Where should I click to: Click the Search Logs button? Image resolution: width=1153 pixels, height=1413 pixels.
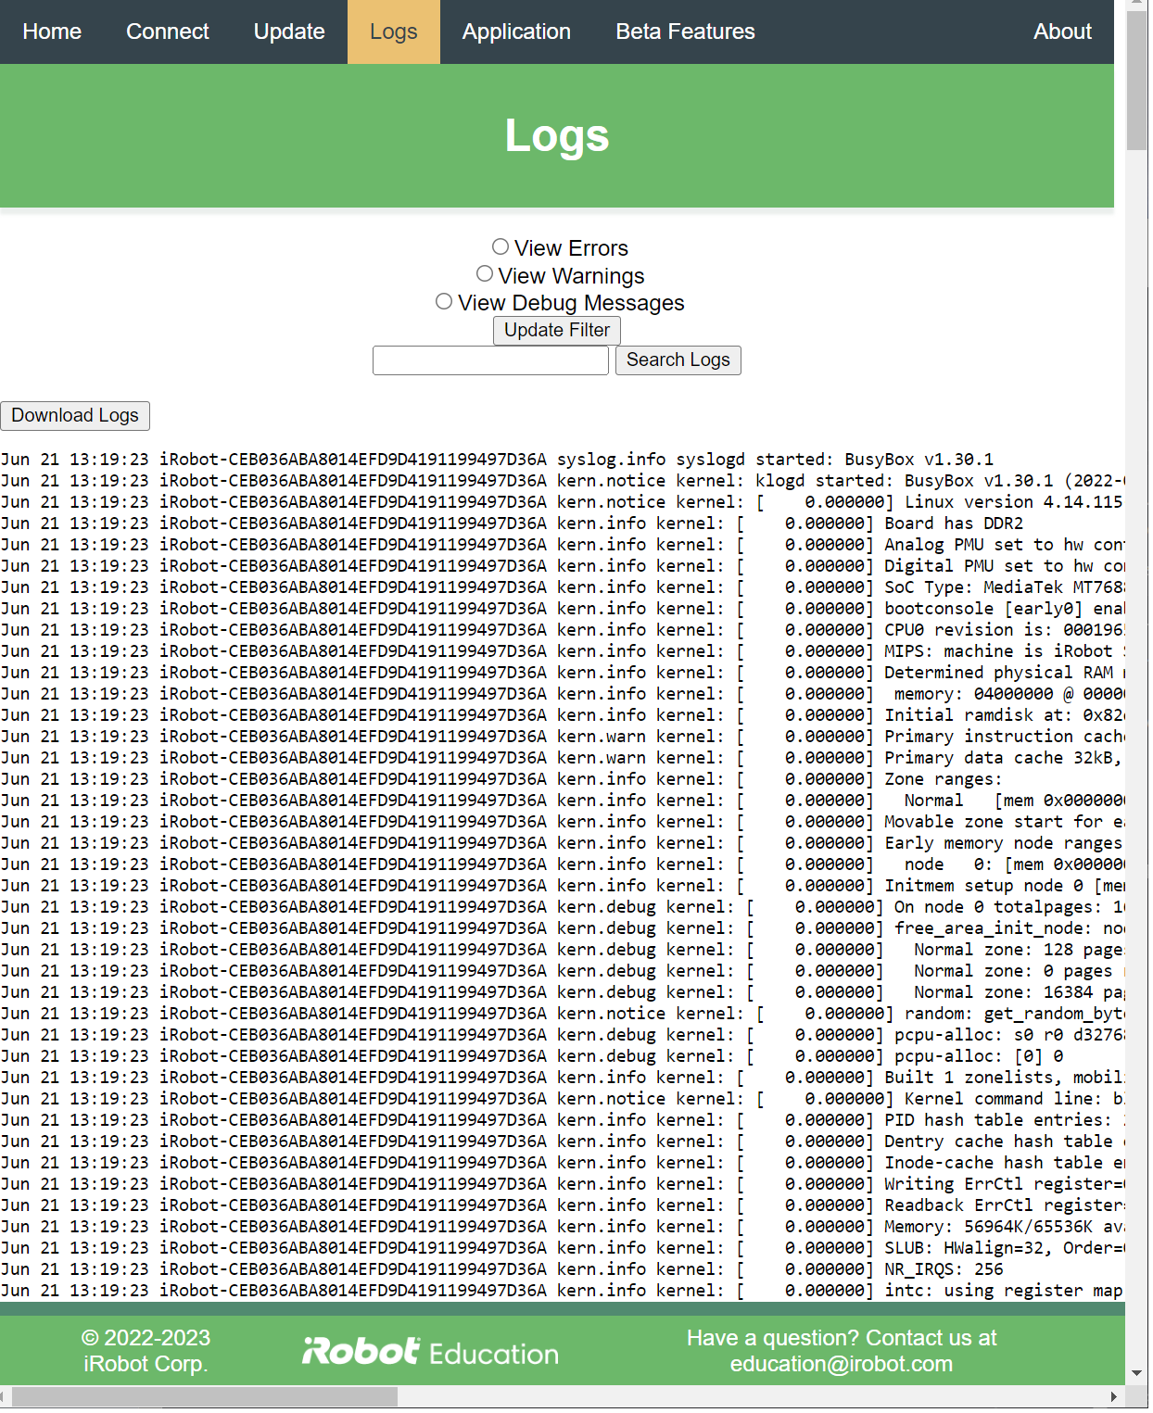(678, 360)
